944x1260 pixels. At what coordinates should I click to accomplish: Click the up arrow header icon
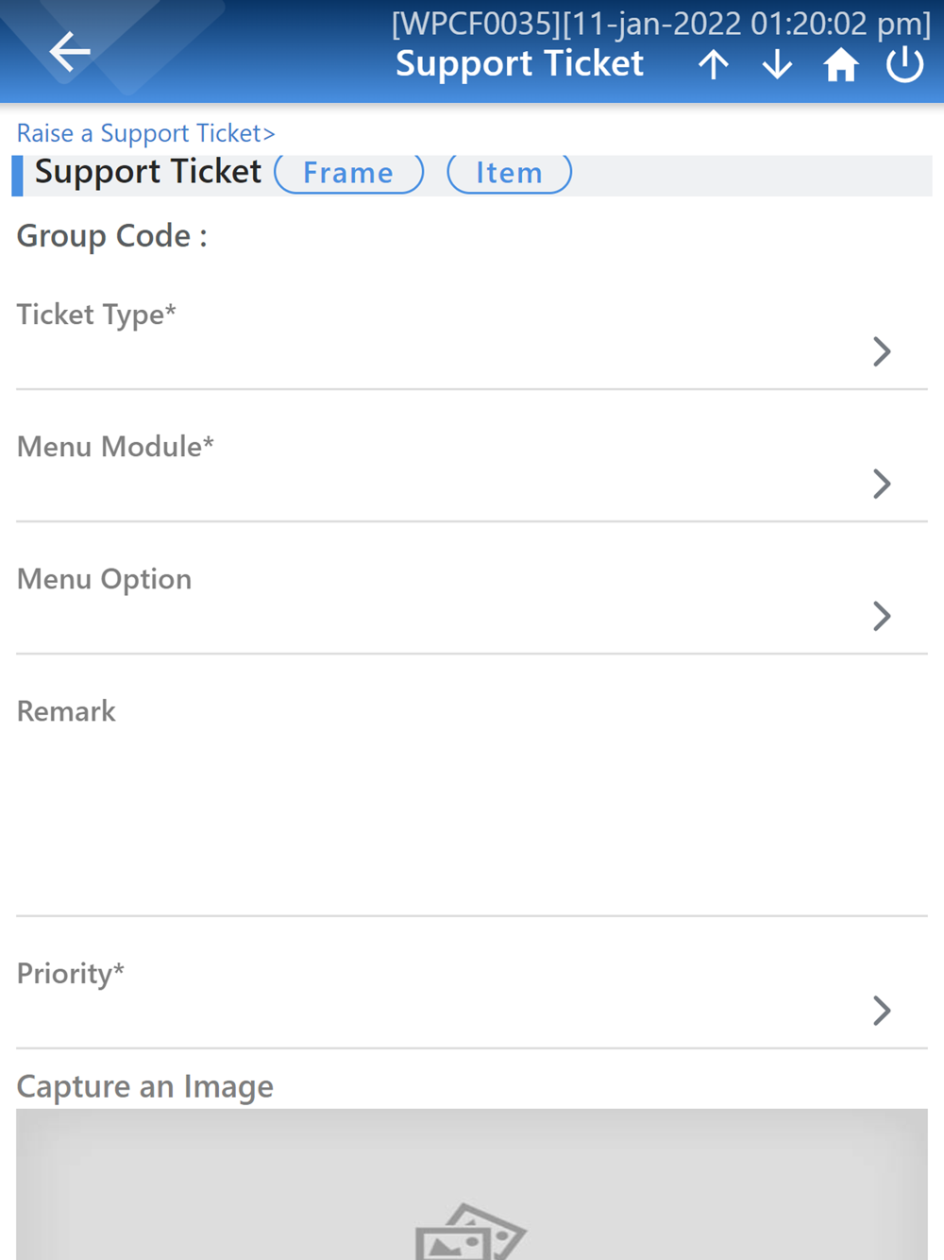click(x=714, y=65)
